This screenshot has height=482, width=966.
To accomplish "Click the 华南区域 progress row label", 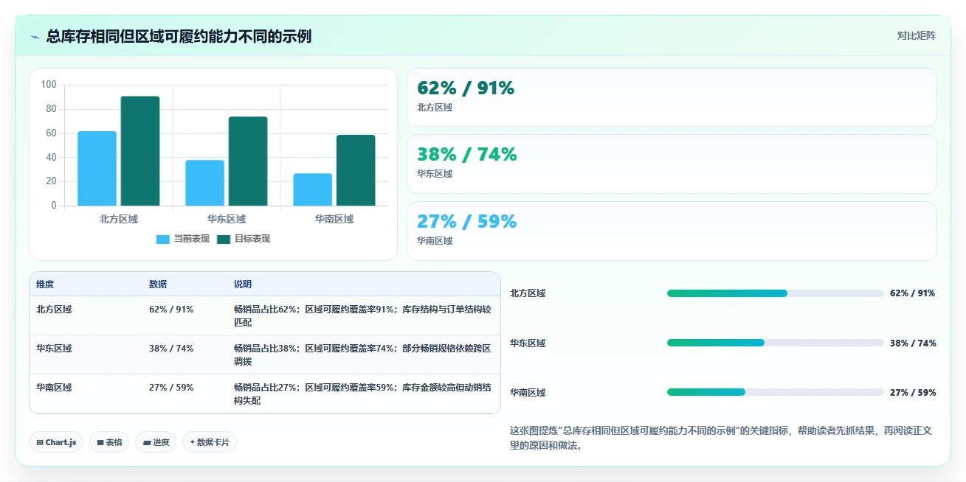I will (528, 393).
